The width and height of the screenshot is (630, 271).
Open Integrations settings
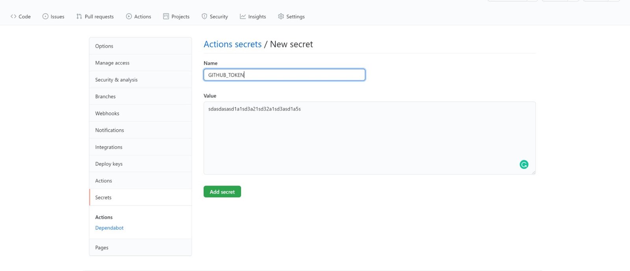click(141, 147)
